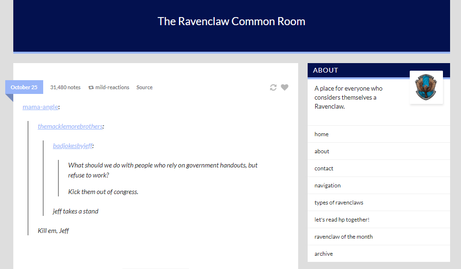461x269 pixels.
Task: Click the 'Kick them out of congress.' text
Action: pyautogui.click(x=103, y=192)
